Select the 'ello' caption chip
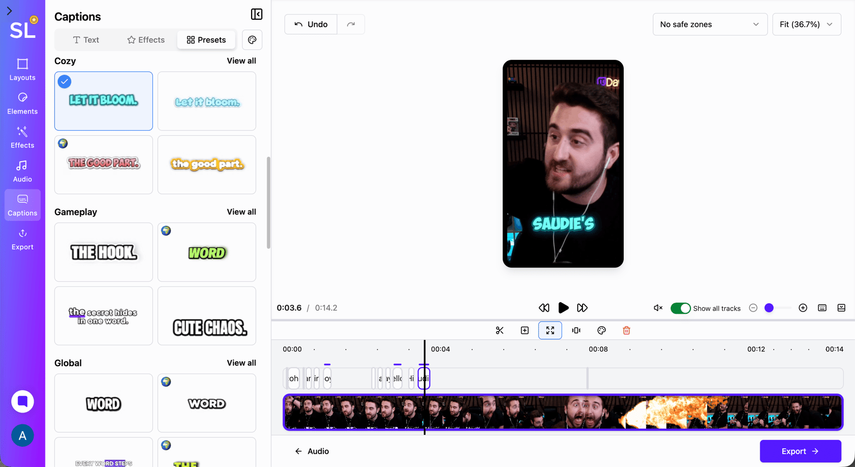This screenshot has width=855, height=467. point(397,378)
